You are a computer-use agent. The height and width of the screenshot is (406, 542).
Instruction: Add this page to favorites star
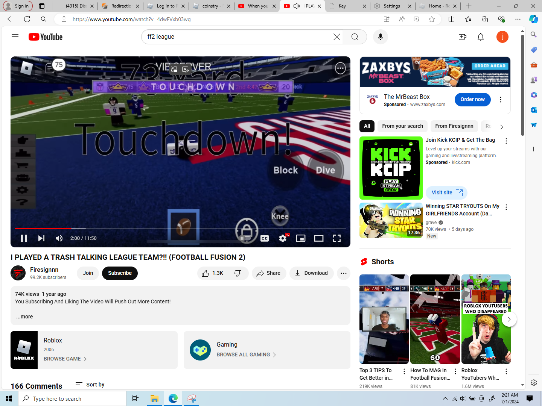[432, 19]
